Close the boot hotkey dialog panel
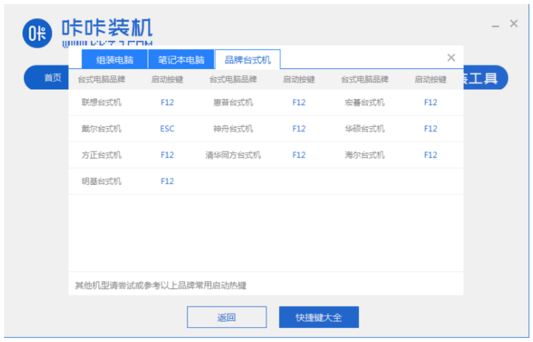This screenshot has height=342, width=533. point(451,58)
